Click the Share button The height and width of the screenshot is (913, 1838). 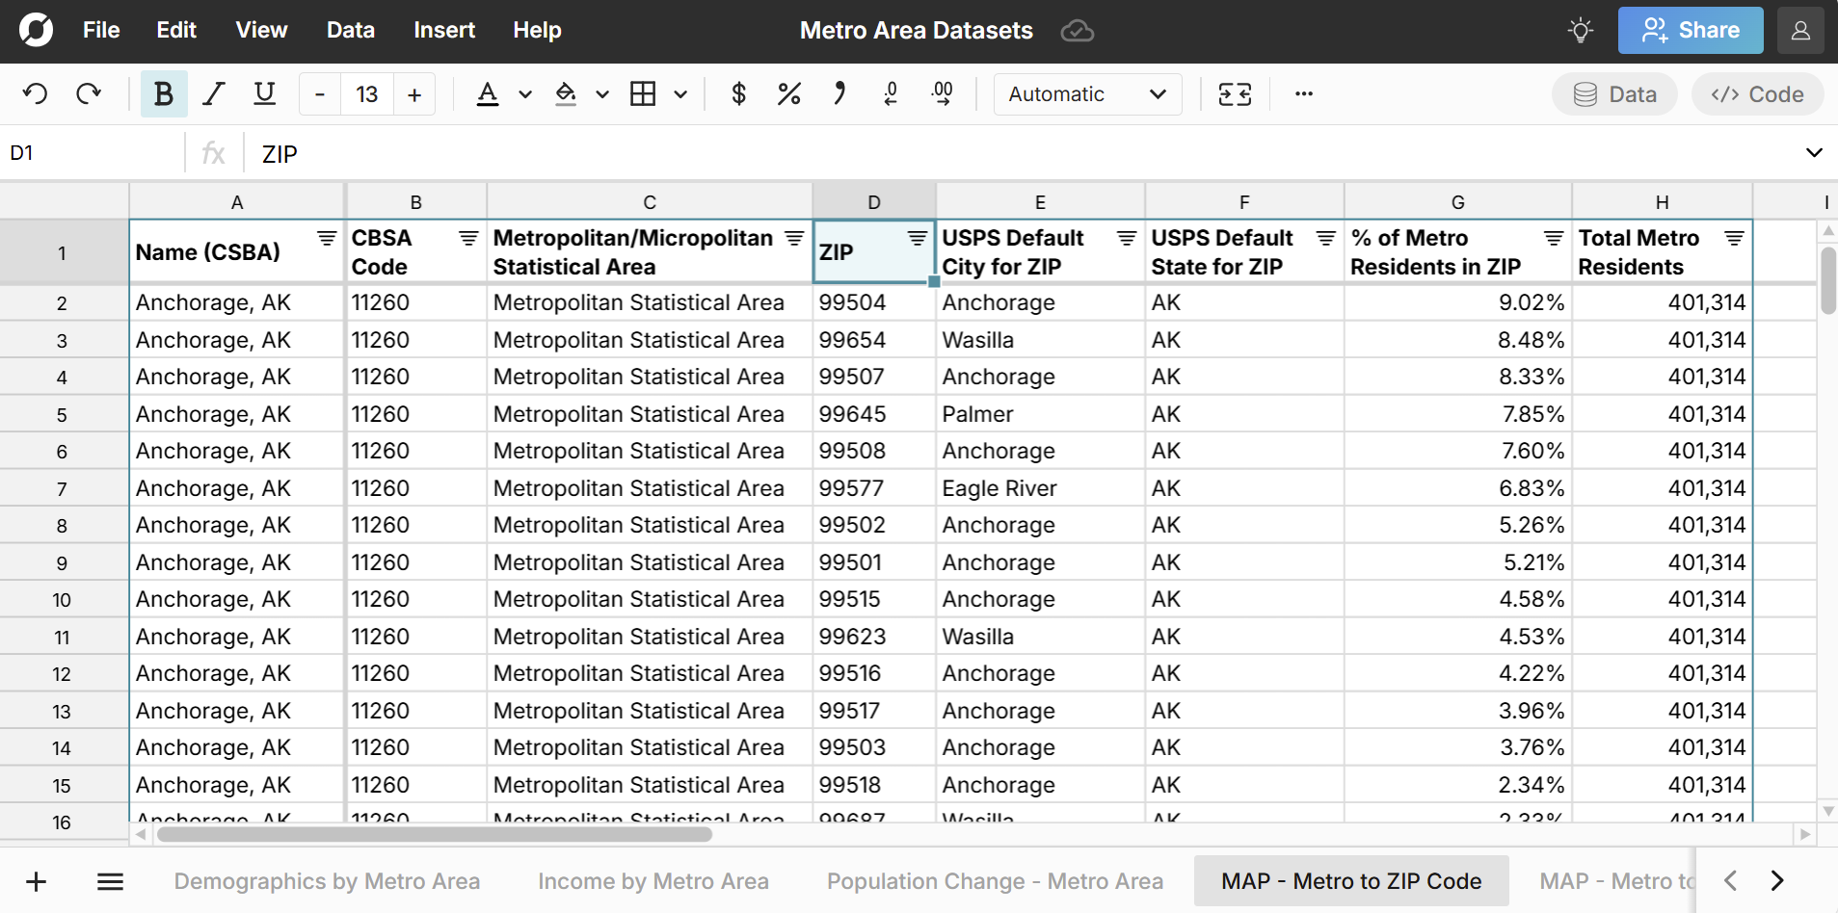click(1690, 30)
